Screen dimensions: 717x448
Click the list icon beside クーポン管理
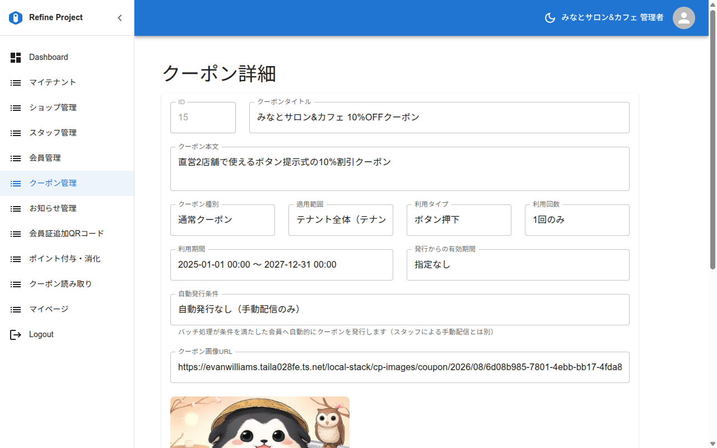point(16,183)
